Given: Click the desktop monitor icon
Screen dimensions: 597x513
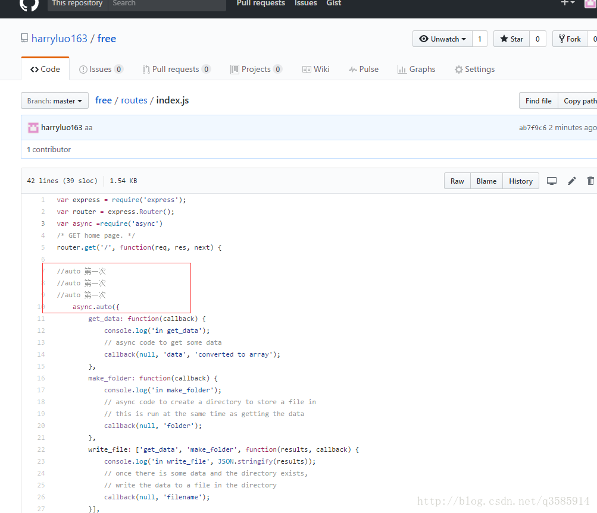Looking at the screenshot, I should pos(552,181).
